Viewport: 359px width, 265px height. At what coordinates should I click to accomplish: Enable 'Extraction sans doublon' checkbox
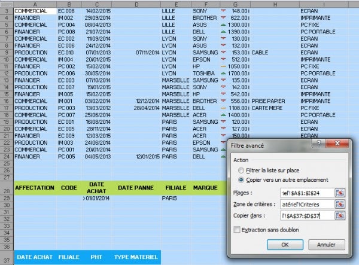coord(238,230)
